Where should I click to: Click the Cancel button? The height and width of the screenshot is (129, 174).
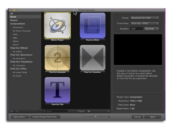[137, 117]
